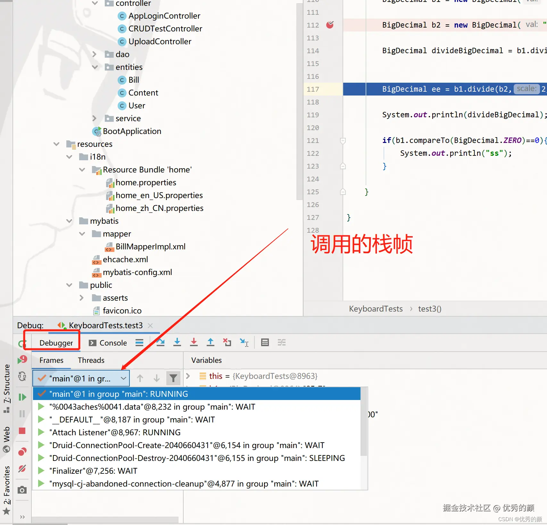Screen dimensions: 547x525
Task: Select Druid-ConnectionPool-Destroy sleeping thread
Action: click(197, 458)
